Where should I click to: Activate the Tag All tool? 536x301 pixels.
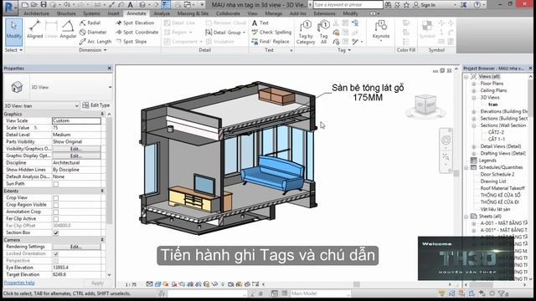pyautogui.click(x=323, y=32)
